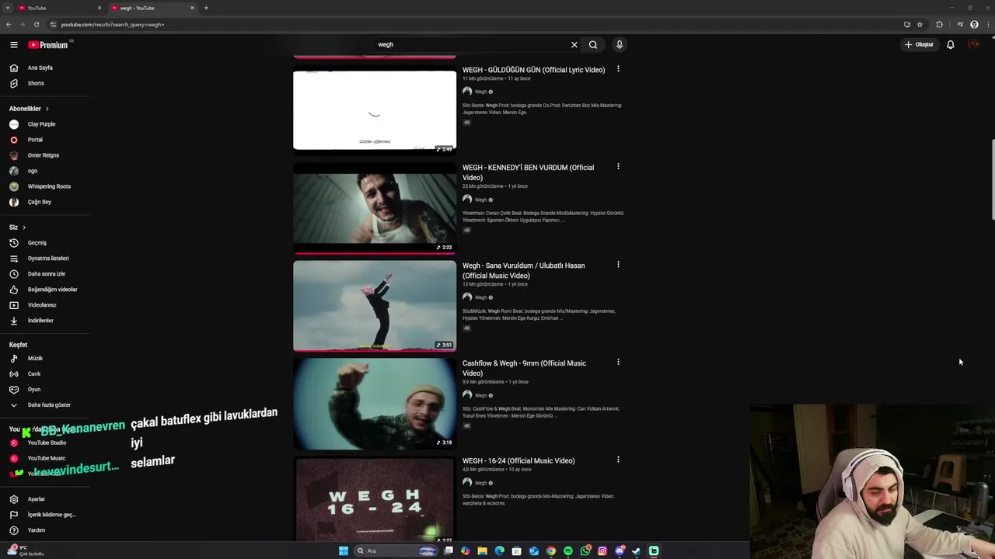Open the YouTube account avatar menu

[x=973, y=45]
